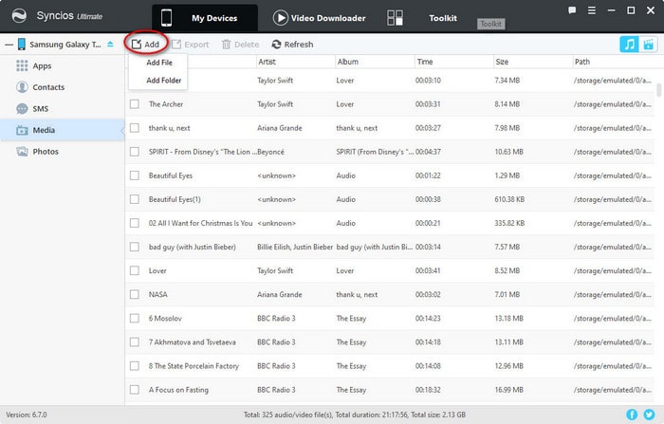Click the Media icon in sidebar
The height and width of the screenshot is (424, 664).
point(22,130)
